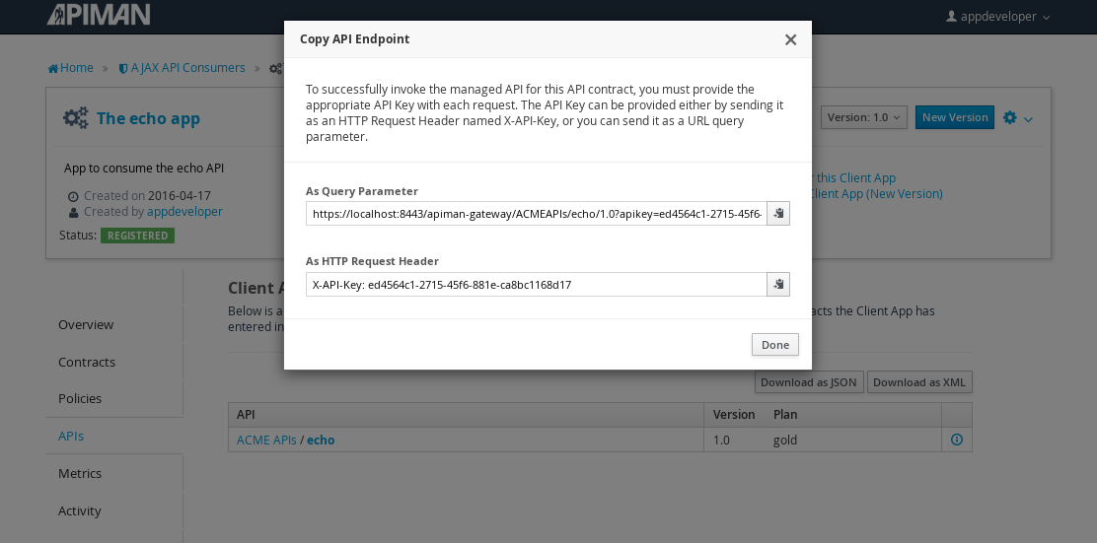
Task: Close the Copy API Endpoint dialog
Action: (x=790, y=39)
